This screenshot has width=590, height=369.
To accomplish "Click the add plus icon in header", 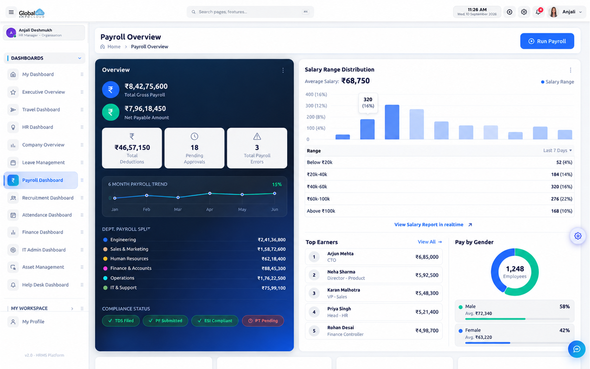I will point(509,12).
